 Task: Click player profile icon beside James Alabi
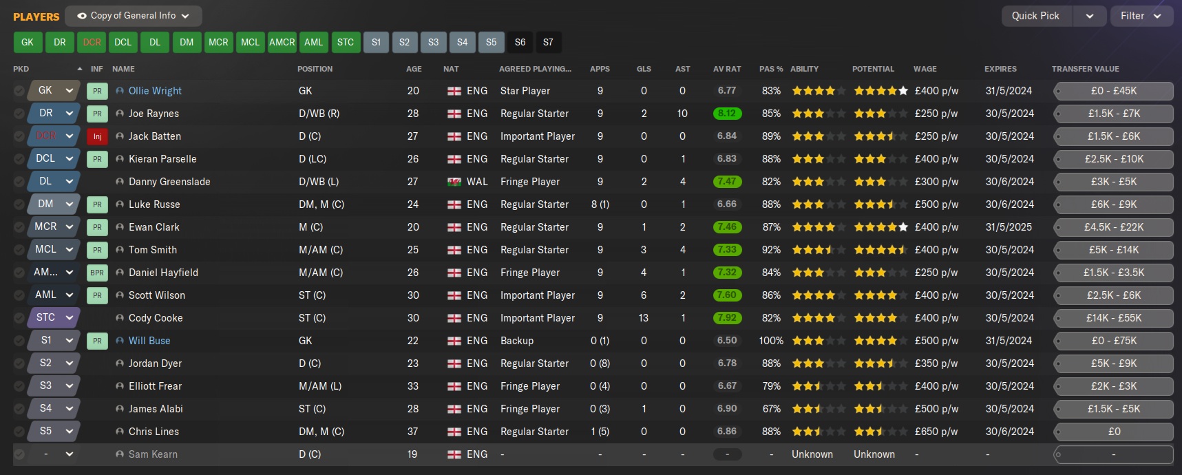120,409
